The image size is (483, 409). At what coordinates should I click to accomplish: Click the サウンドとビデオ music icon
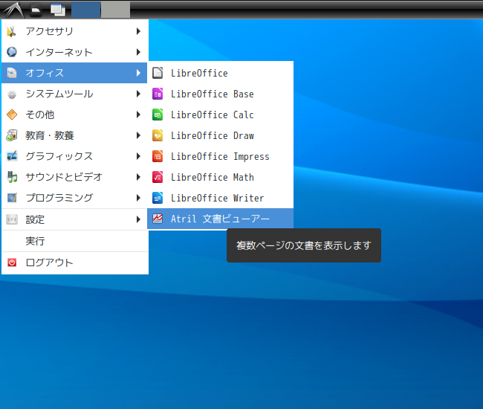pyautogui.click(x=12, y=177)
